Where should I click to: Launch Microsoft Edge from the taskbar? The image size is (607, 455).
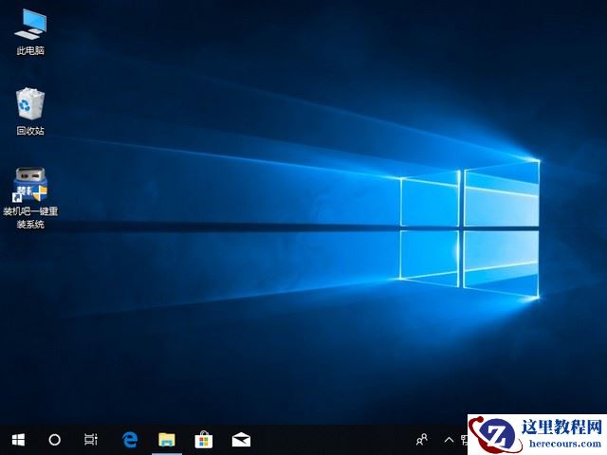click(131, 440)
